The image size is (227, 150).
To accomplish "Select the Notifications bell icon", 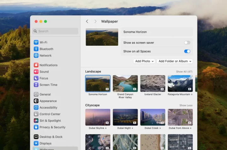I will [x=36, y=65].
